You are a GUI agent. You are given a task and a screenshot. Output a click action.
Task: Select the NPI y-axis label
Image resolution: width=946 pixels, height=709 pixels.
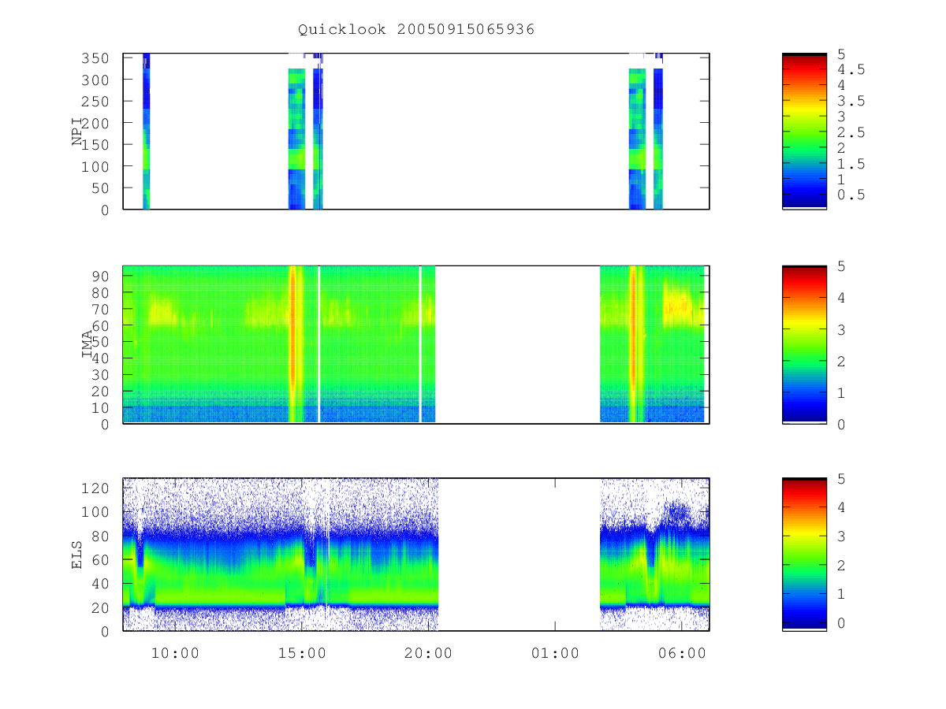(77, 132)
